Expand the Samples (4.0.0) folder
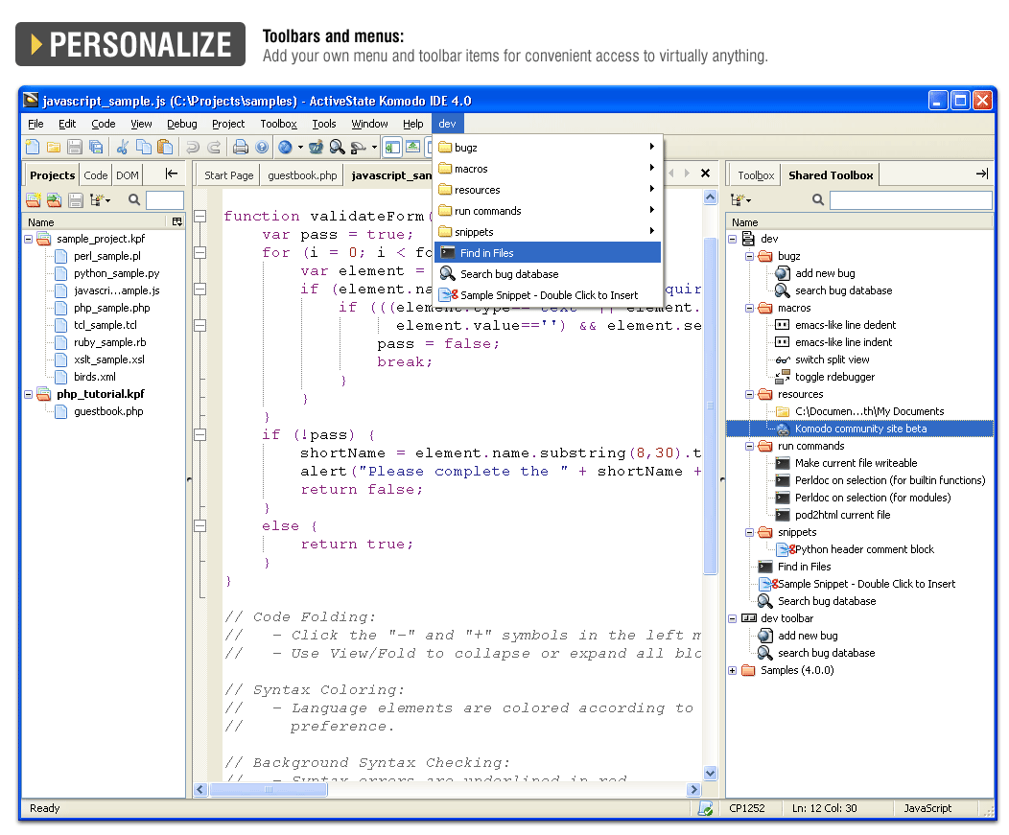This screenshot has width=1009, height=835. tap(733, 670)
